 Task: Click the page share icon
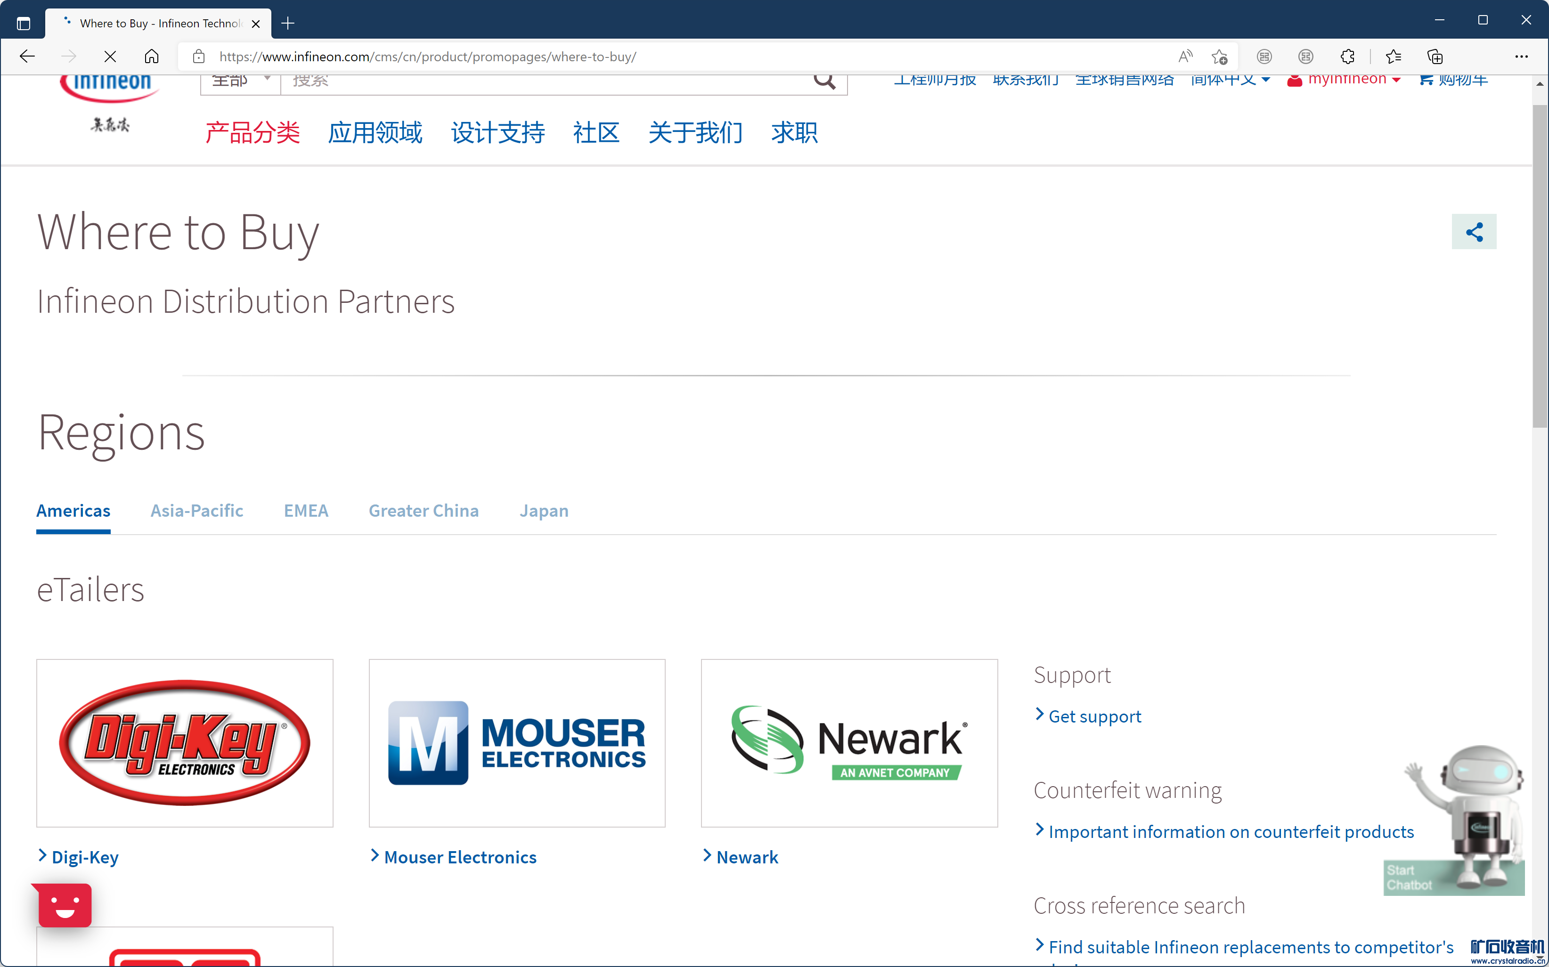point(1474,232)
